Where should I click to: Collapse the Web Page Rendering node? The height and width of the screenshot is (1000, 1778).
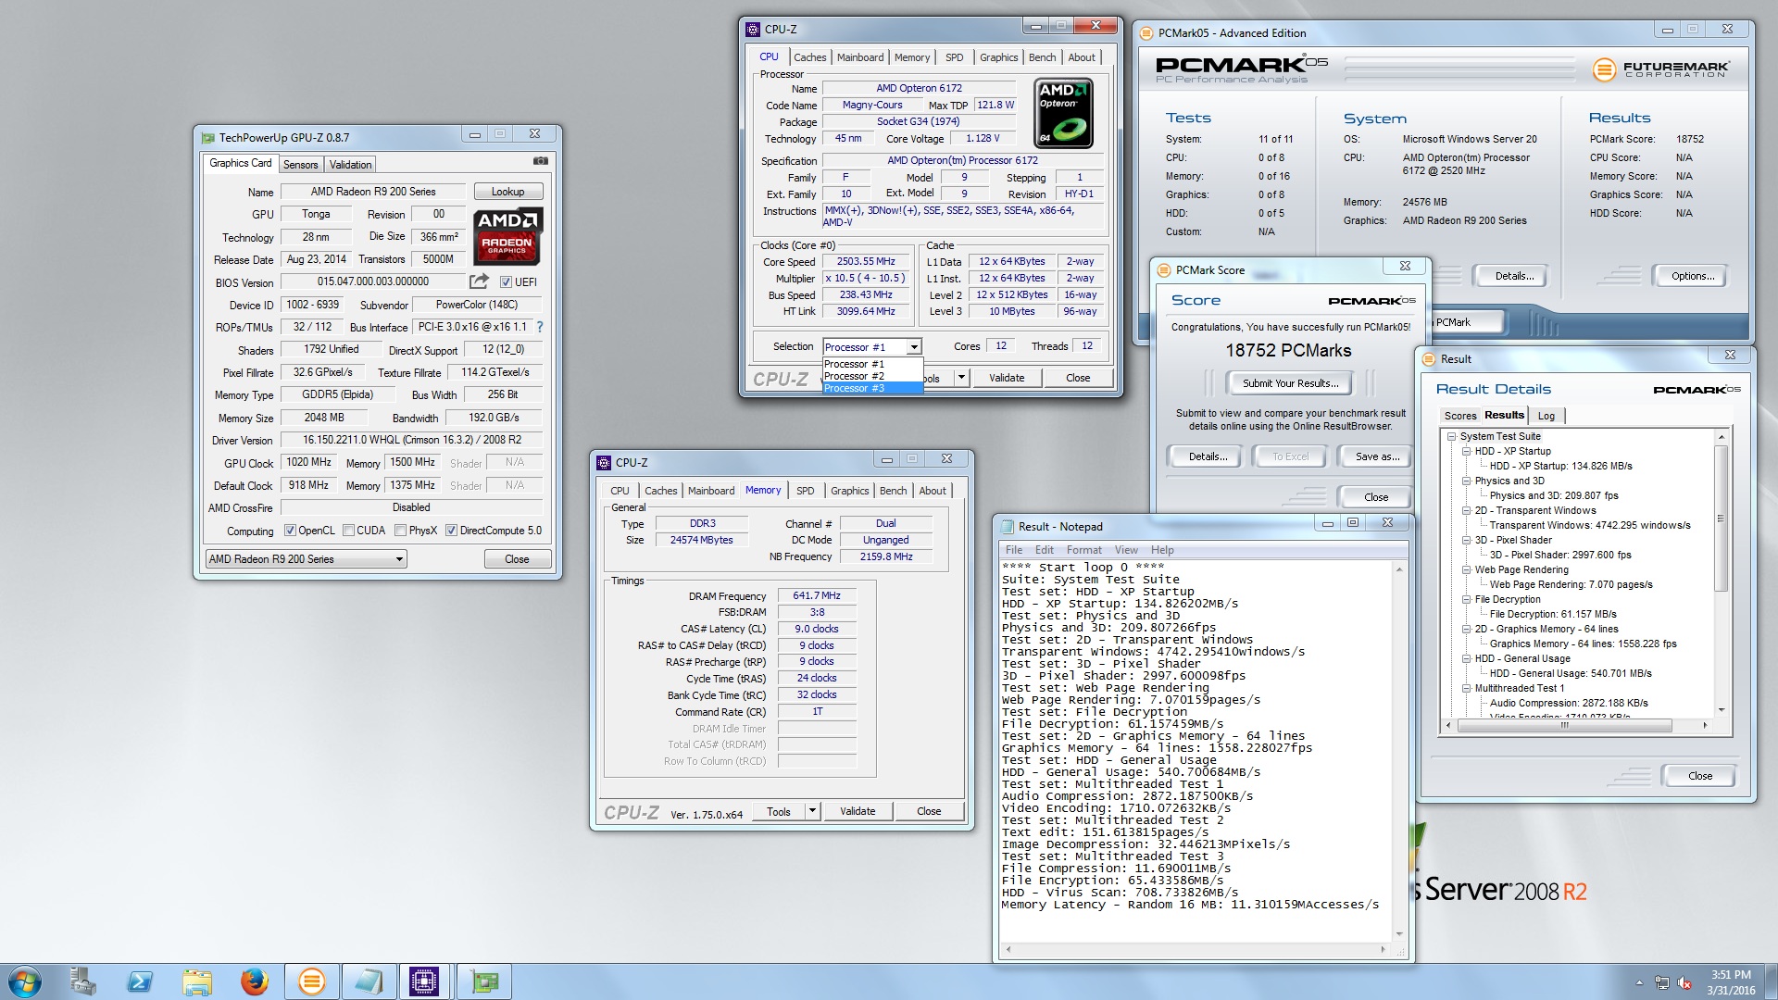(x=1466, y=569)
